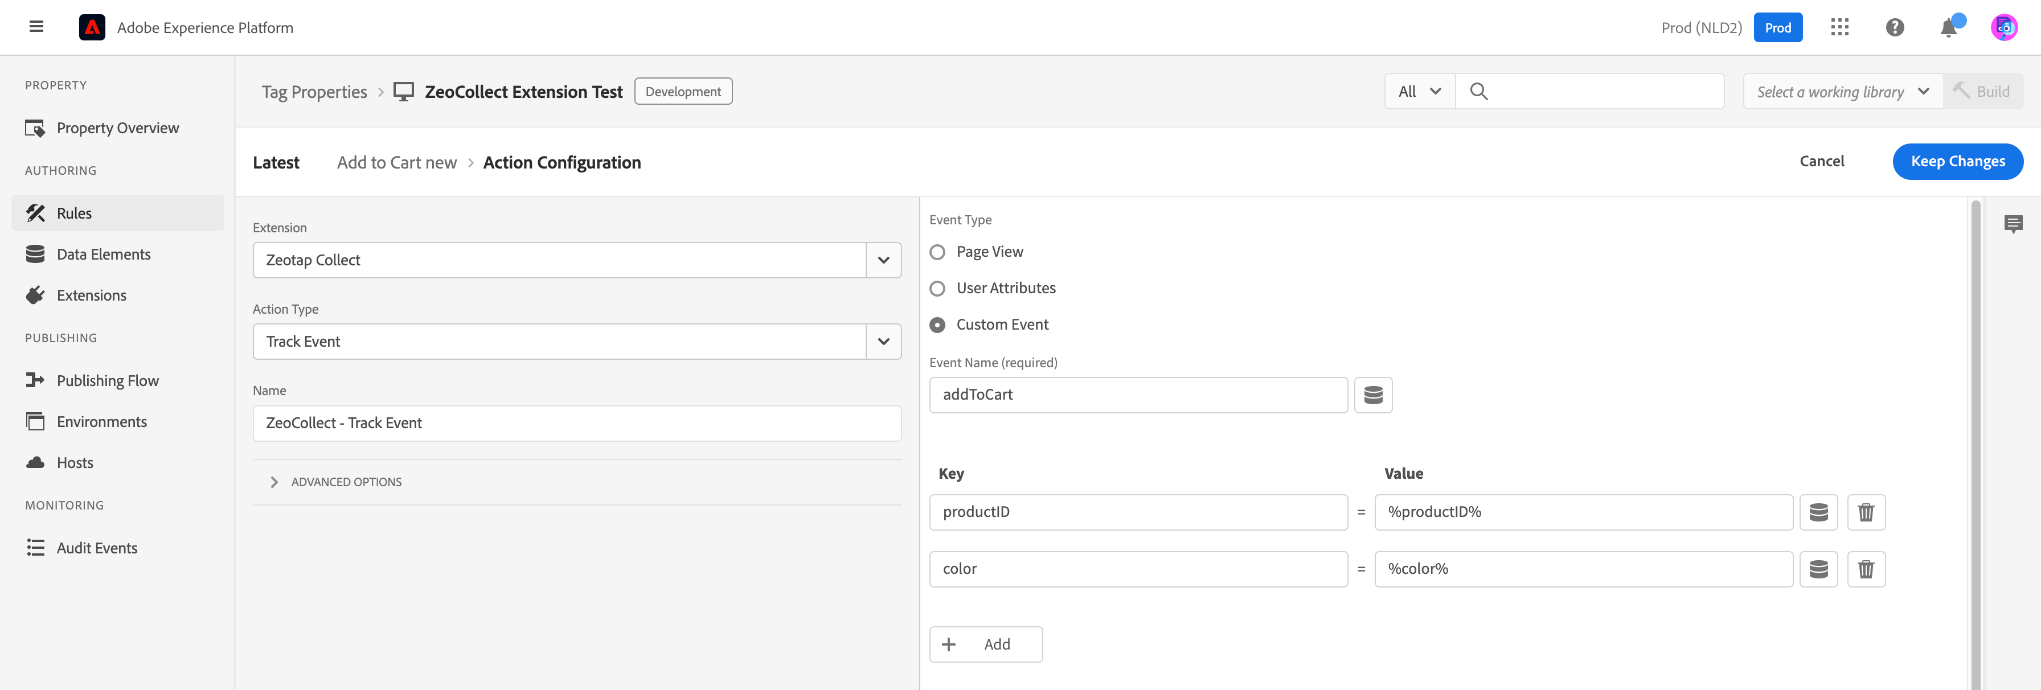Go to Publishing Flow in sidebar

(107, 381)
